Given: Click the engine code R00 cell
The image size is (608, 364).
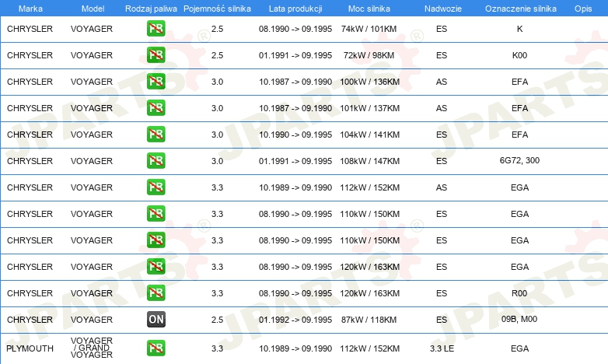Looking at the screenshot, I should [519, 293].
